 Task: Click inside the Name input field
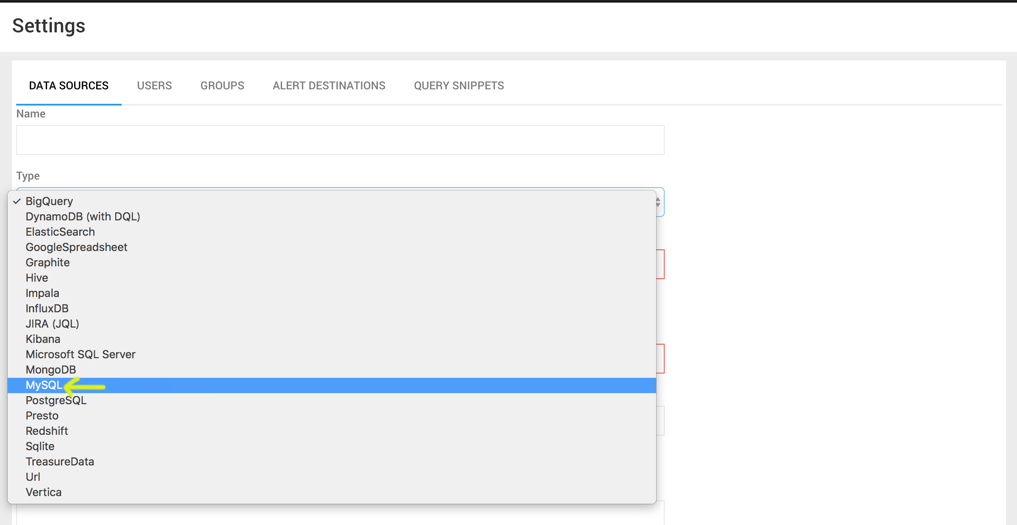click(340, 140)
